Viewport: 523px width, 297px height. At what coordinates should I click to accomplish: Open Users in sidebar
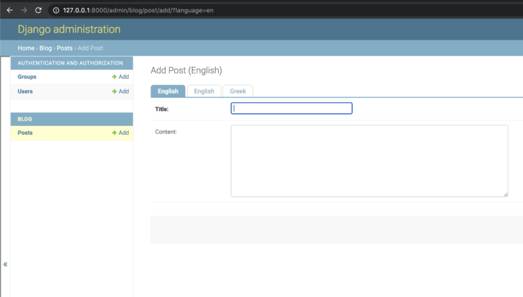point(25,91)
